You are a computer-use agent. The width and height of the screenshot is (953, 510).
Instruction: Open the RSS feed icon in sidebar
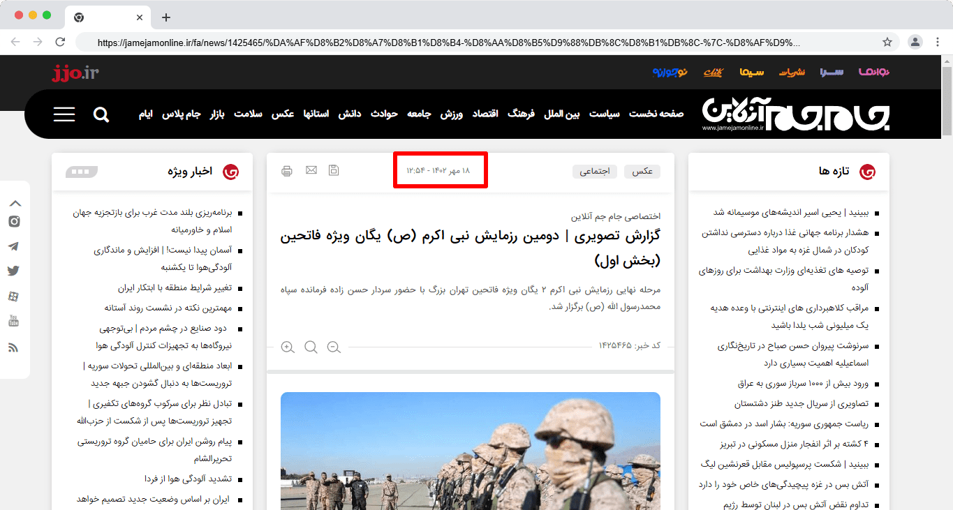14,347
